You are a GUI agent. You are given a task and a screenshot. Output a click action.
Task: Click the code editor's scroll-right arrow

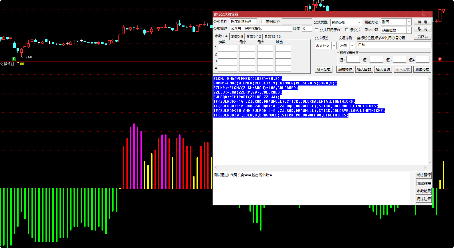(425, 168)
